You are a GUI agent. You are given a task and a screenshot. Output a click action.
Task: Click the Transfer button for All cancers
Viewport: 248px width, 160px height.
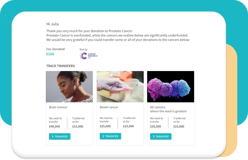(161, 137)
